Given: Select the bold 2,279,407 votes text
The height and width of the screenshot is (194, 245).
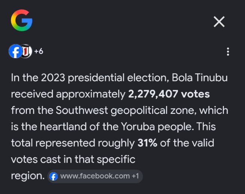Looking at the screenshot, I should [x=169, y=94].
